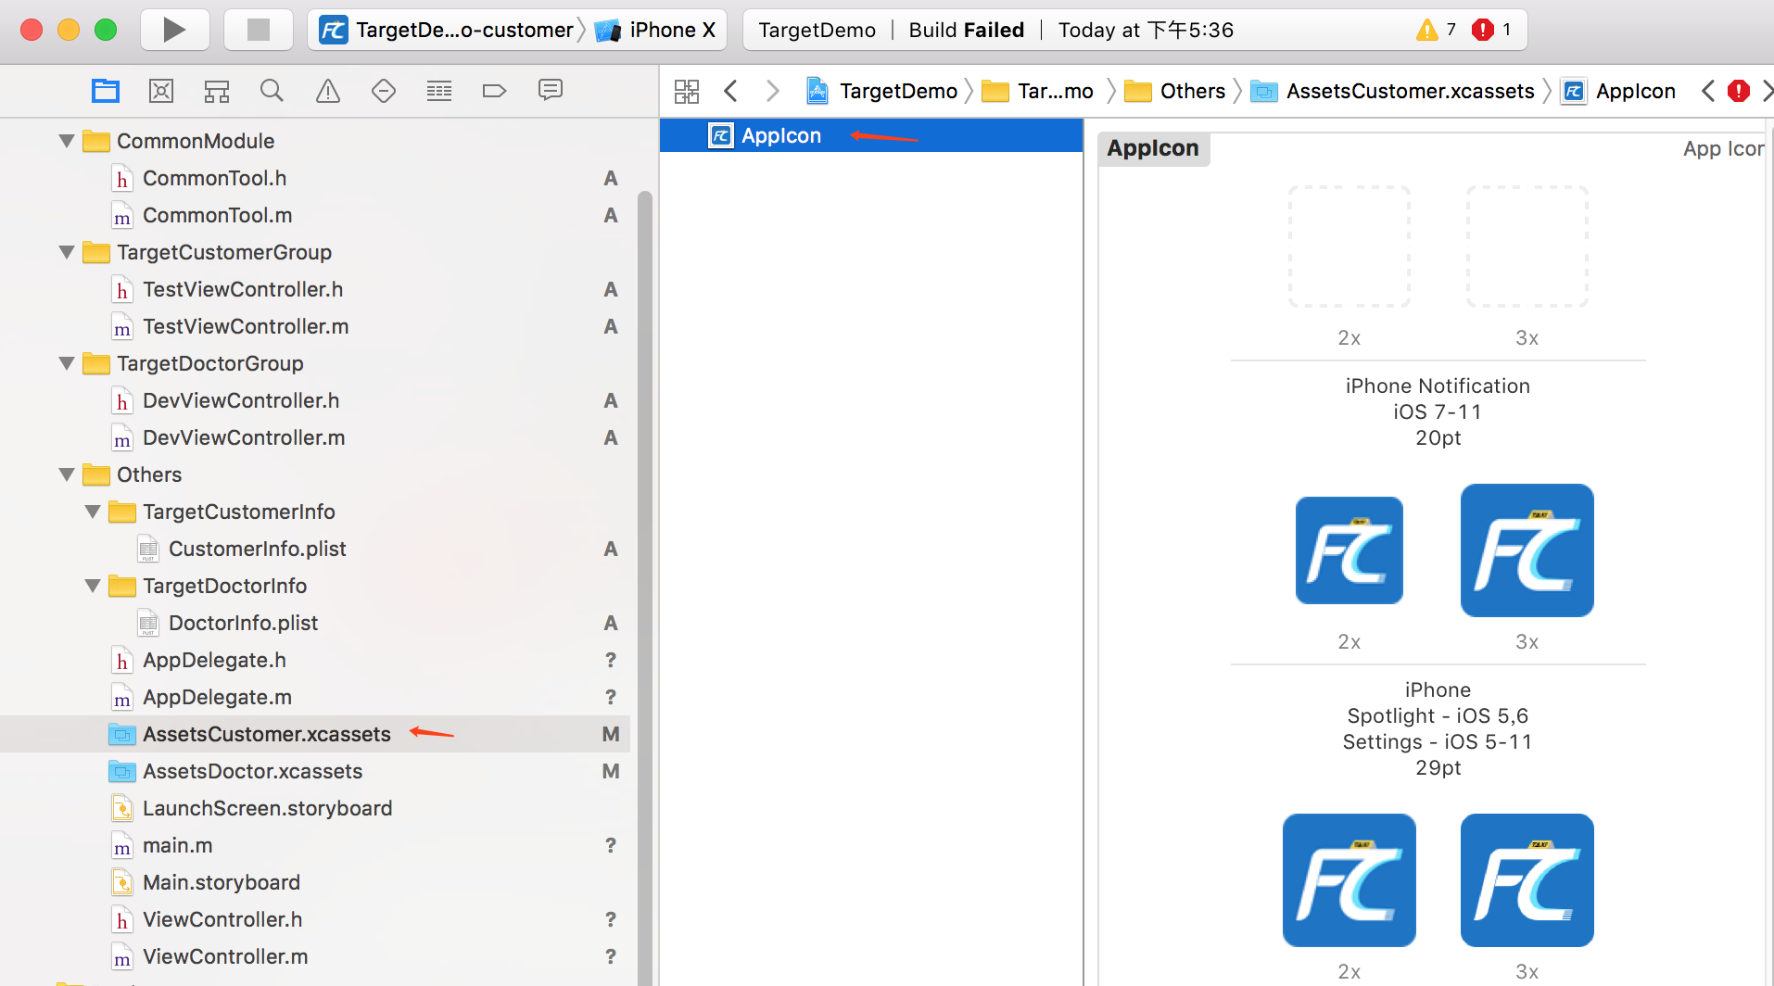The width and height of the screenshot is (1774, 986).
Task: Select AppIcon in the asset list
Action: tap(871, 135)
